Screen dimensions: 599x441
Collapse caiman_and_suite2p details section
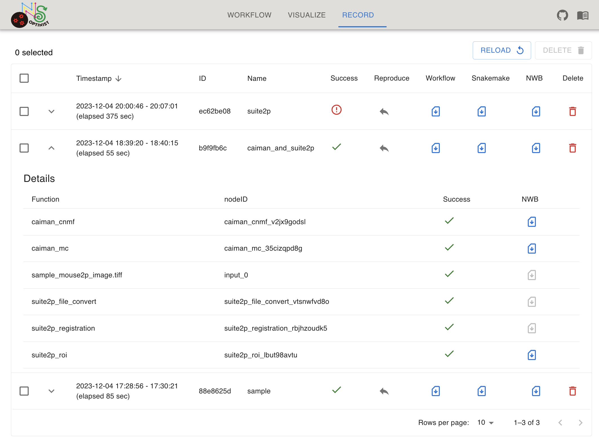click(51, 148)
